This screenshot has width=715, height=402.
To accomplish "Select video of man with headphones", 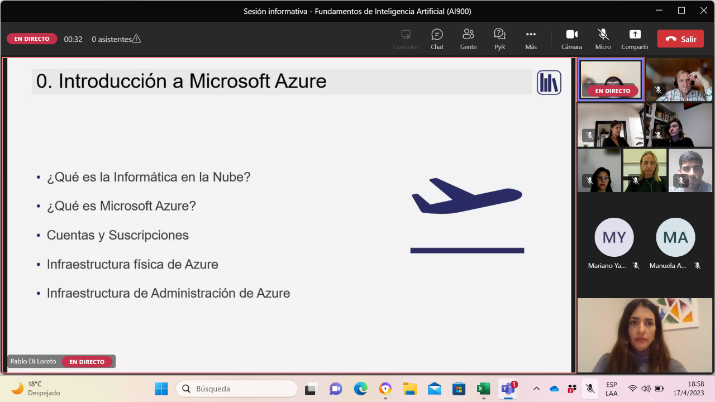I will tap(679, 80).
